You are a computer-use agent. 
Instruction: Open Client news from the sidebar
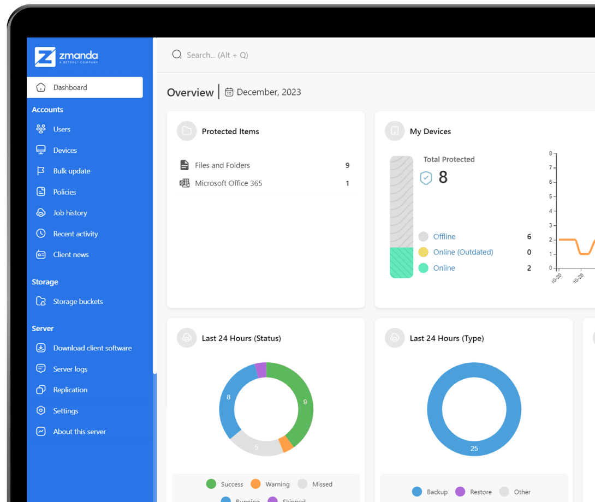(40, 254)
